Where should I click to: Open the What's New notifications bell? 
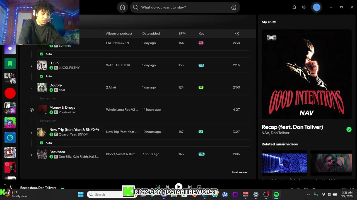294,7
